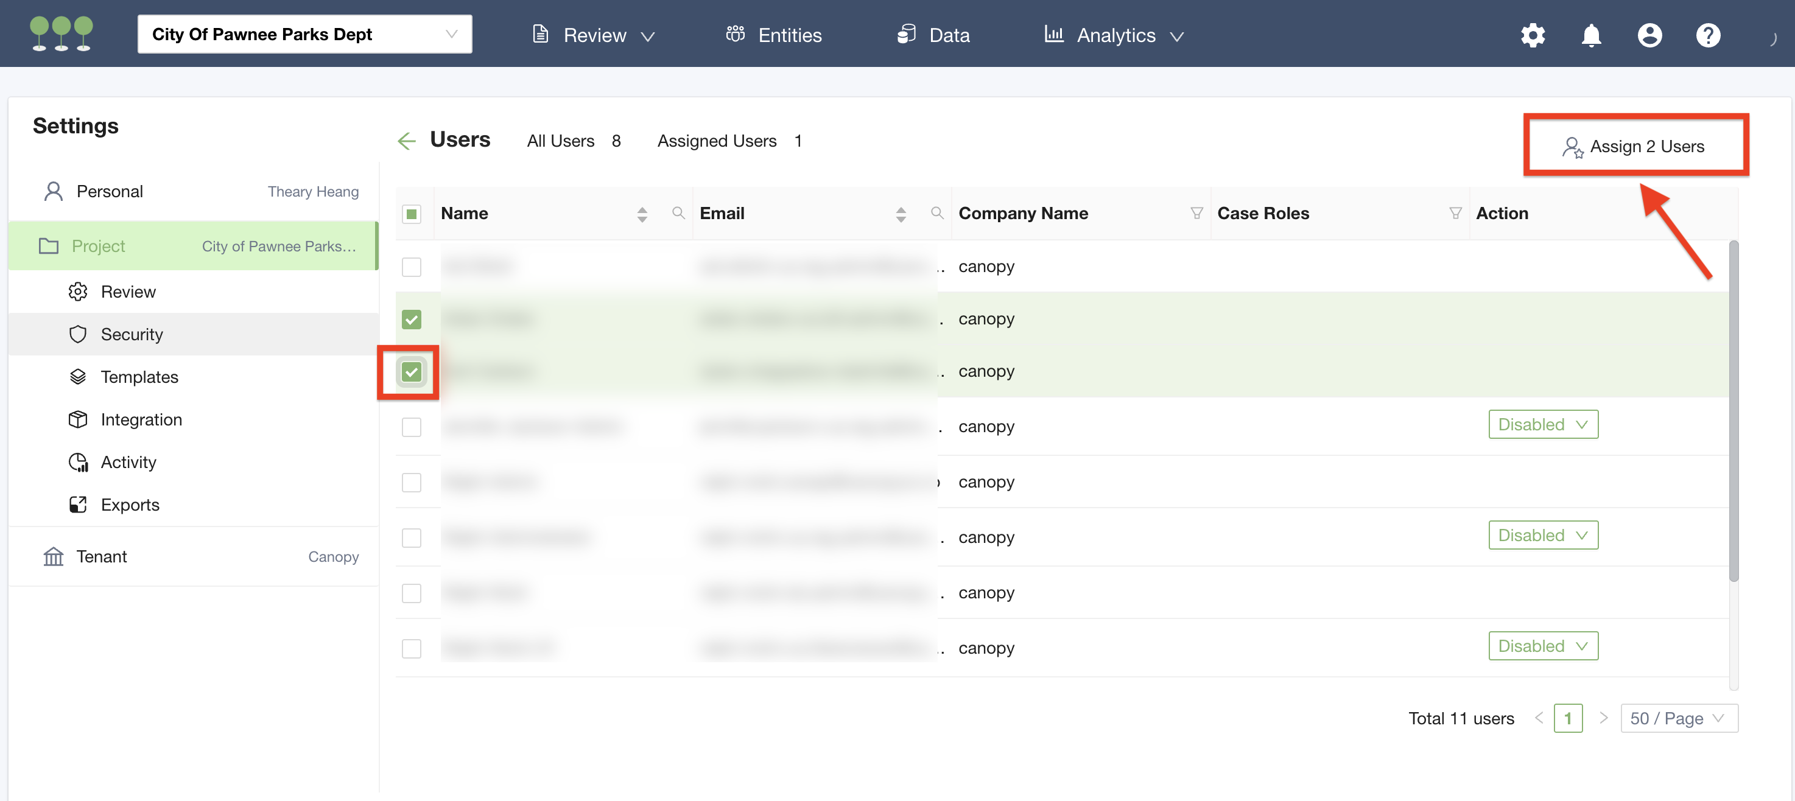This screenshot has width=1795, height=801.
Task: Go back with the green arrow beside Users
Action: pyautogui.click(x=406, y=141)
